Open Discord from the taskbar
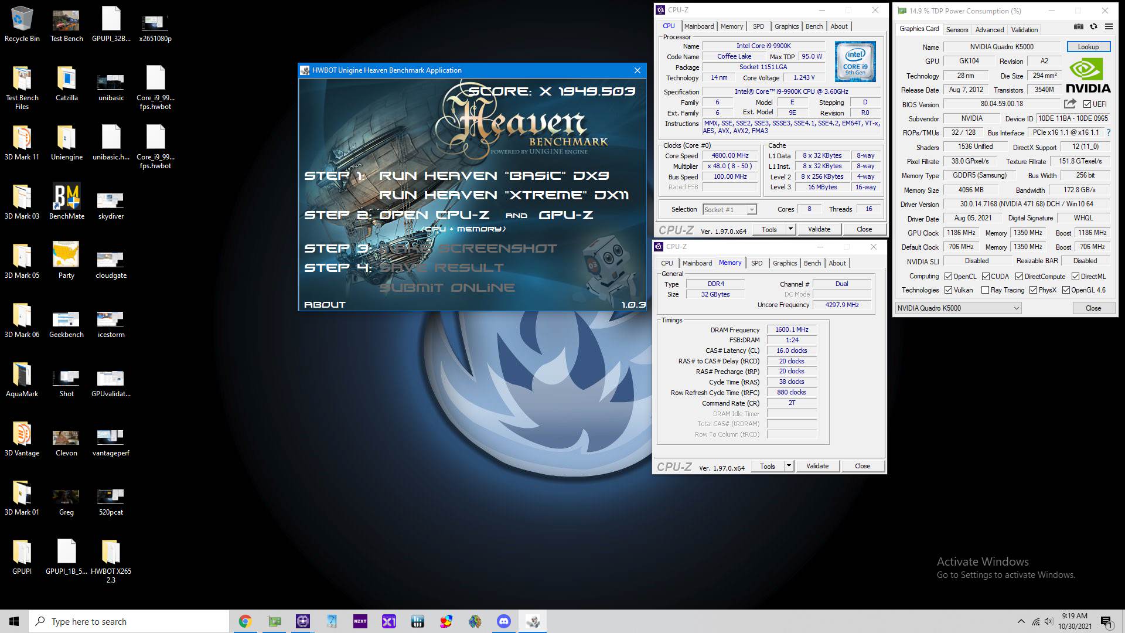This screenshot has width=1125, height=633. pos(504,621)
